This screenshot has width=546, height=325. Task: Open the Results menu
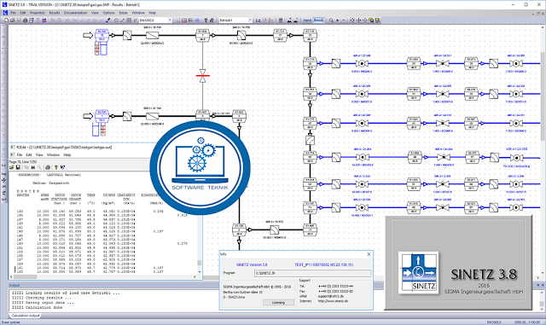tap(55, 13)
